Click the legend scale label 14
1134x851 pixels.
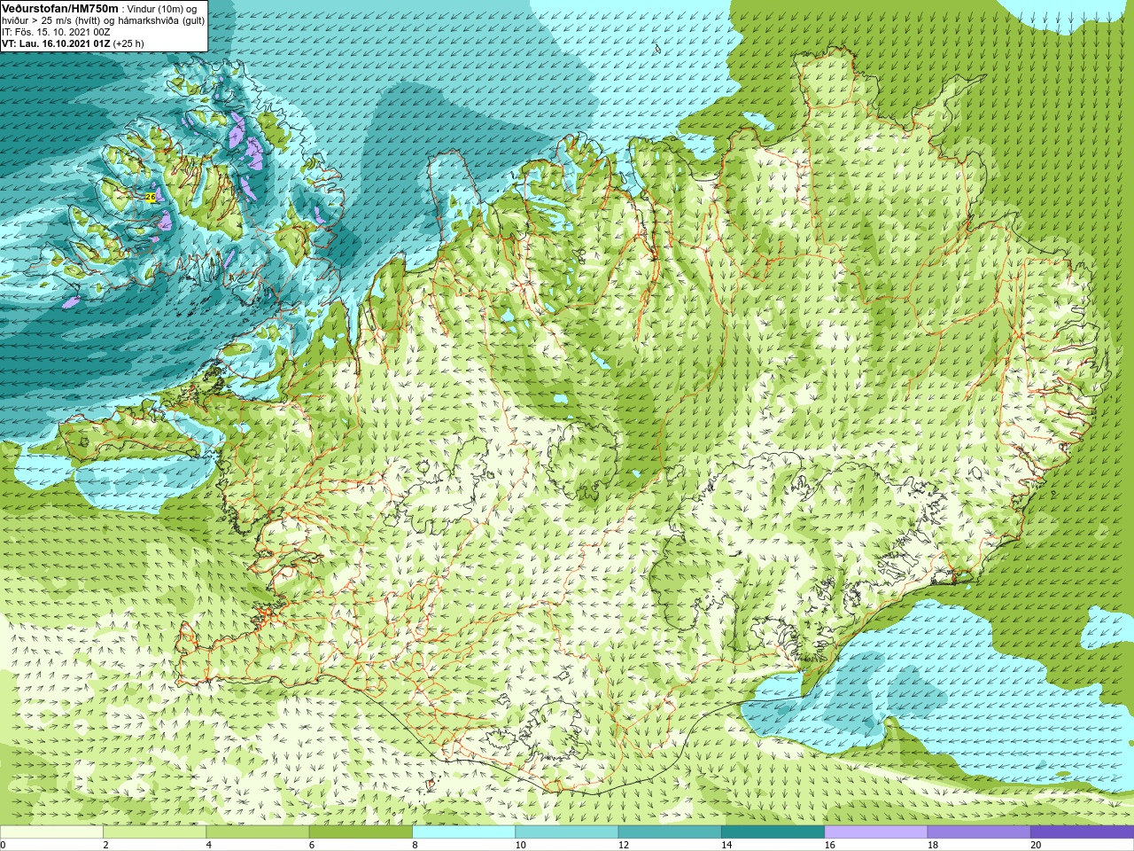click(726, 845)
